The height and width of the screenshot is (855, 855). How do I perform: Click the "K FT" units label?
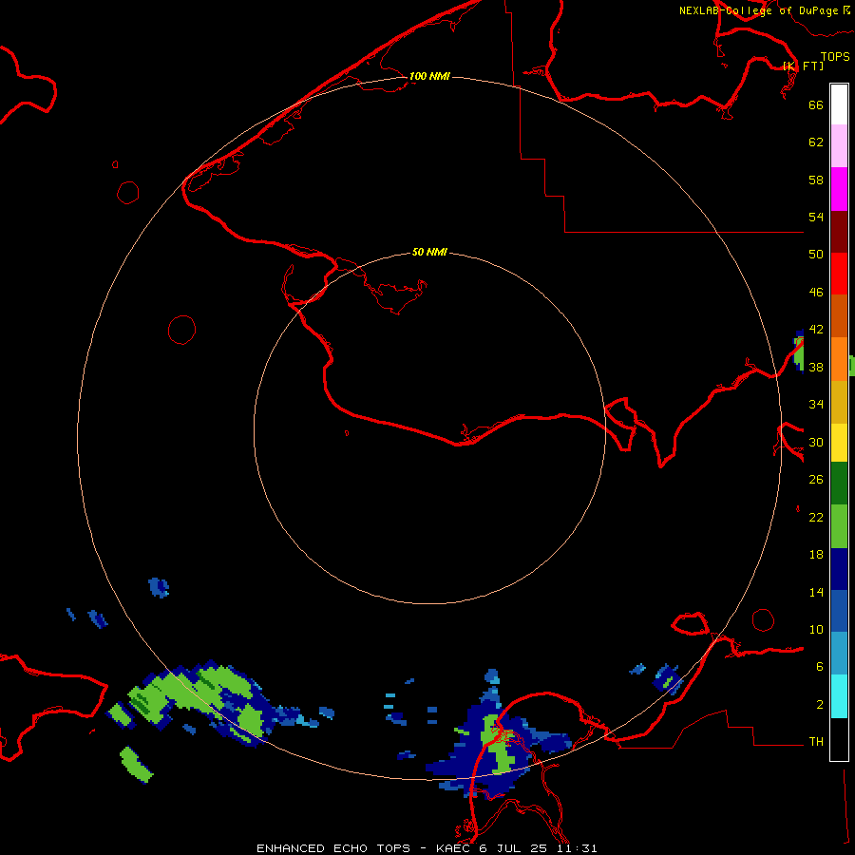pos(803,66)
